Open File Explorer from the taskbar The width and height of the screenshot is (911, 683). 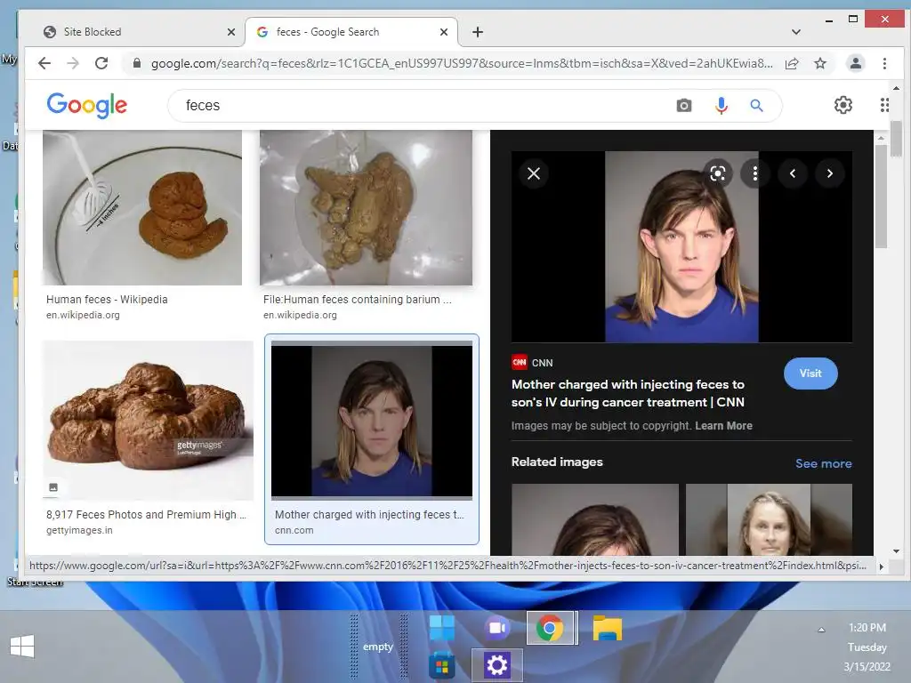point(607,628)
